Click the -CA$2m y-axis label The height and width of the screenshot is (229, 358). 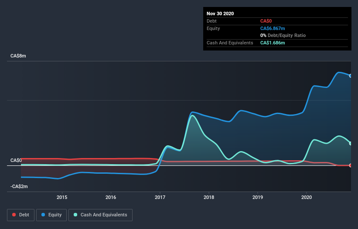click(19, 187)
